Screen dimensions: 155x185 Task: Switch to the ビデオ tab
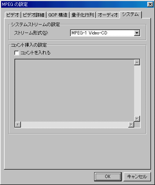[13, 15]
